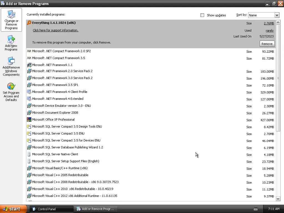284x213 pixels.
Task: Click the Visual C++ 2012 Additional Runtime icon
Action: tap(29, 196)
